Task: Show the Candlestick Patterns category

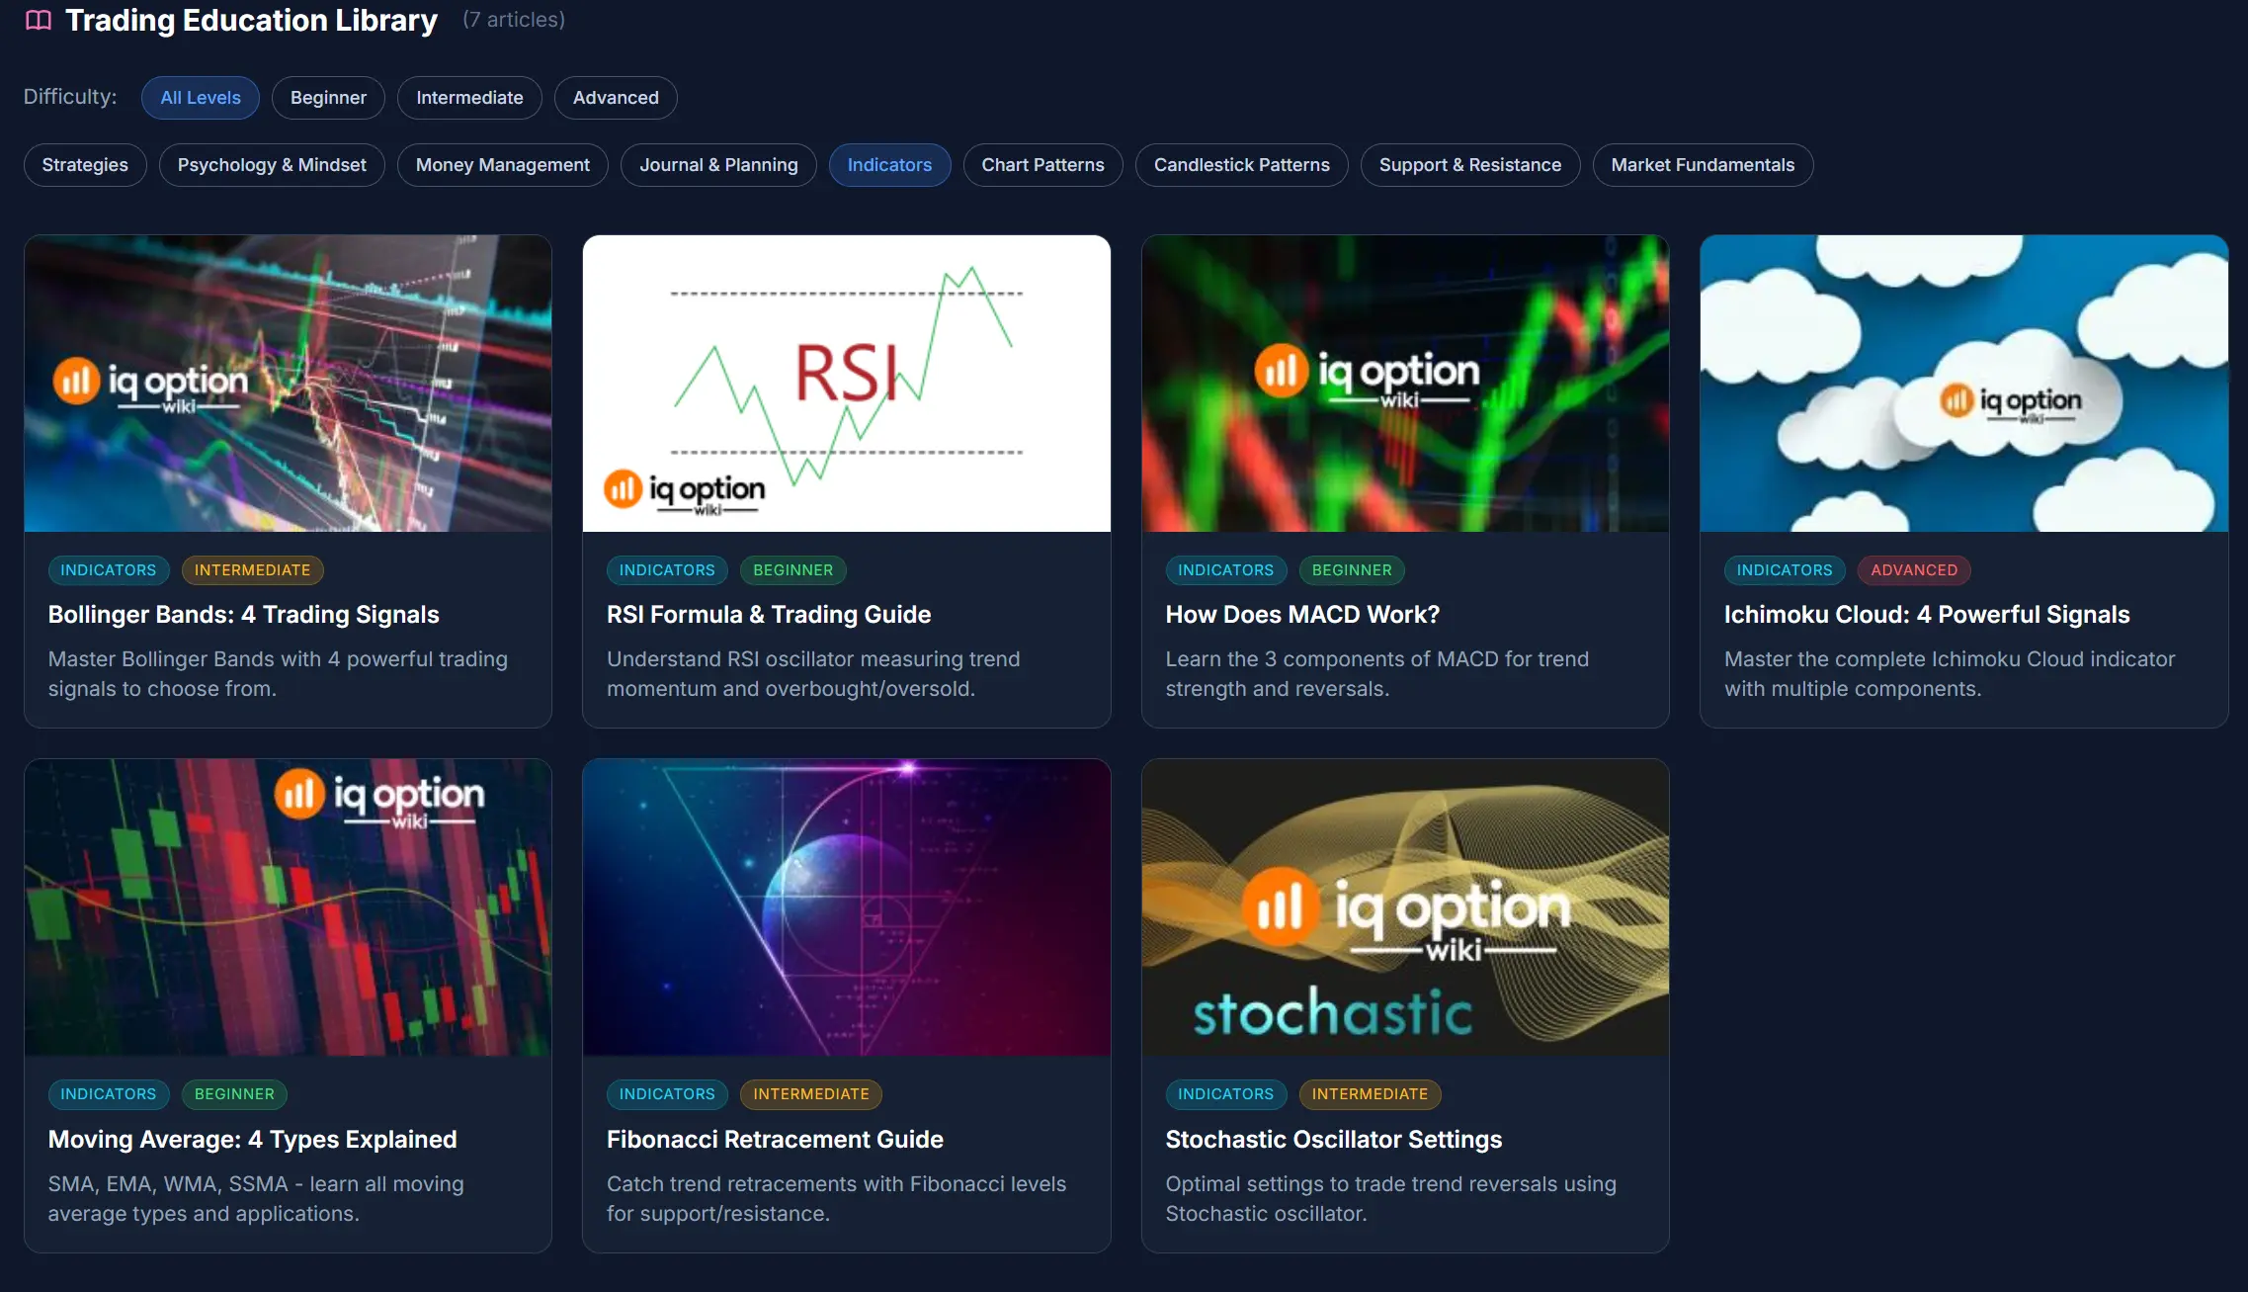Action: point(1242,165)
